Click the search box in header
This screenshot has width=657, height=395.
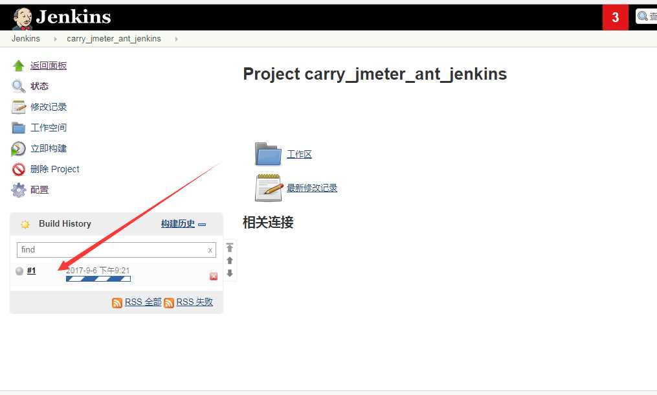(646, 16)
